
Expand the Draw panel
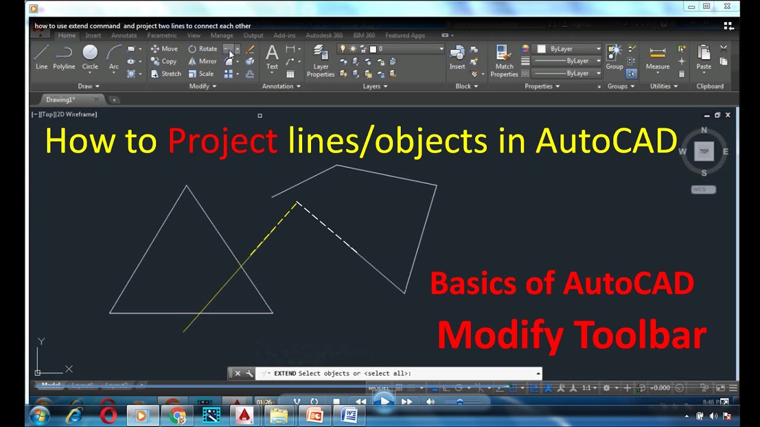89,86
